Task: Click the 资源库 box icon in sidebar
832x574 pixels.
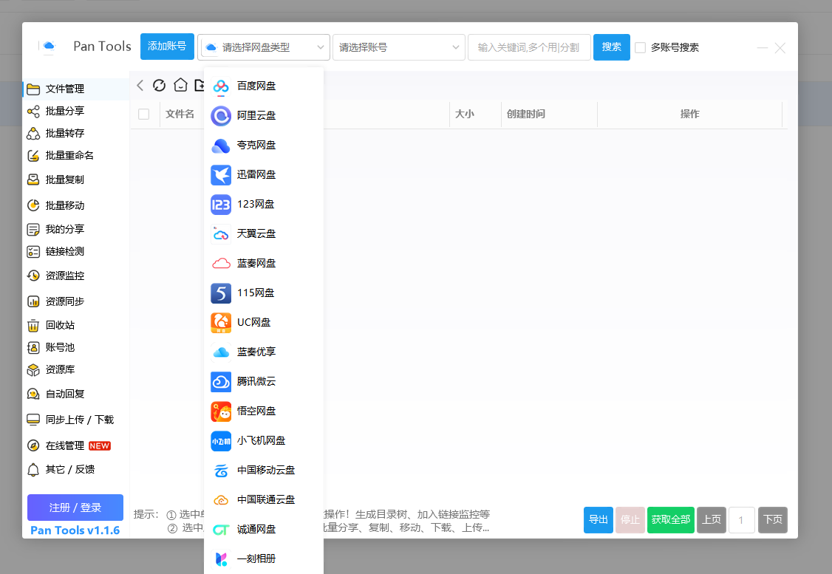Action: pos(33,370)
